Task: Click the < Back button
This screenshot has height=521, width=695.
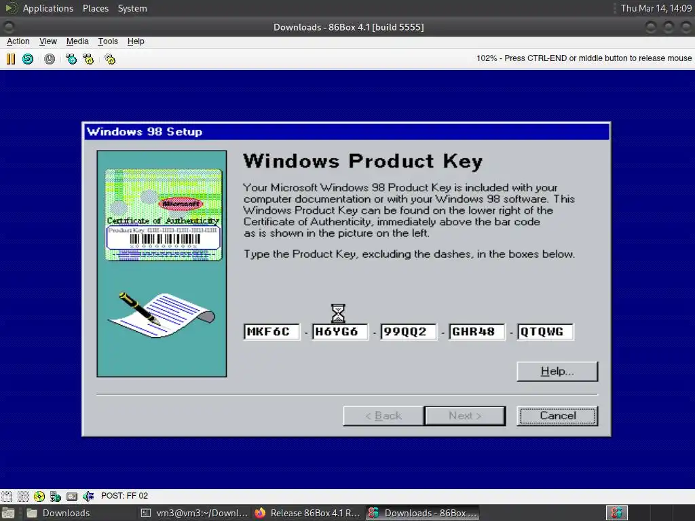Action: click(383, 416)
